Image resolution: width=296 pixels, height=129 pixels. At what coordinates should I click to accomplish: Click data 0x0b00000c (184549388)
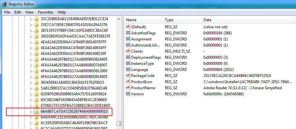pyautogui.click(x=223, y=94)
